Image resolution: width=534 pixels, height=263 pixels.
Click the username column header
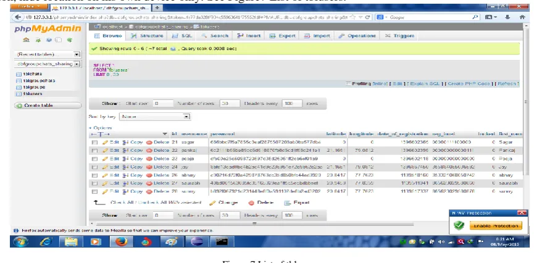pos(194,134)
